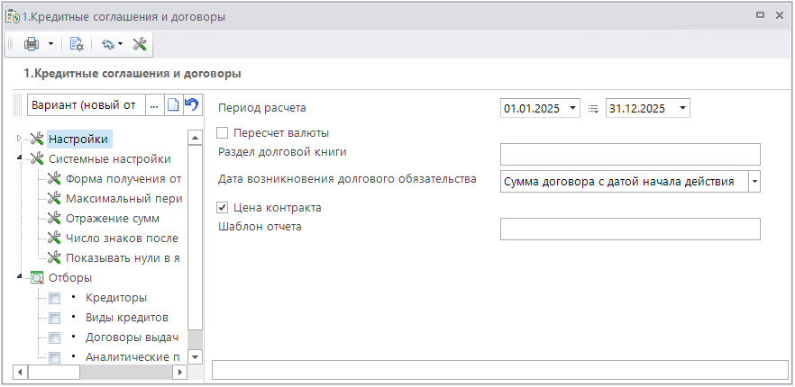The width and height of the screenshot is (795, 387).
Task: Tick the Кредиторы filter checkbox
Action: click(55, 298)
